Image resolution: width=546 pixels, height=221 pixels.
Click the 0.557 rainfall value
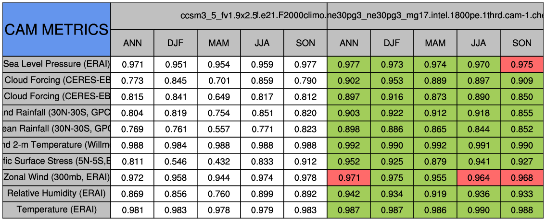219,129
